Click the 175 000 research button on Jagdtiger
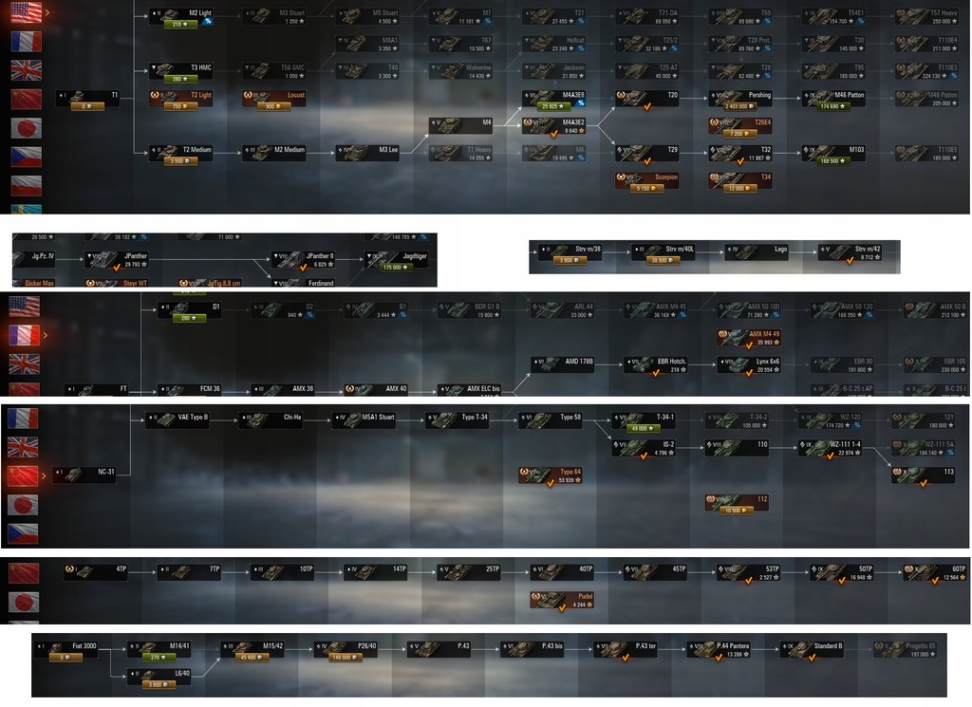This screenshot has height=707, width=972. pyautogui.click(x=396, y=268)
